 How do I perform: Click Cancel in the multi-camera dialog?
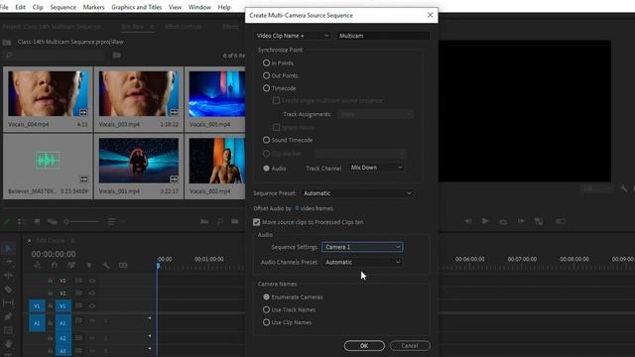(410, 346)
